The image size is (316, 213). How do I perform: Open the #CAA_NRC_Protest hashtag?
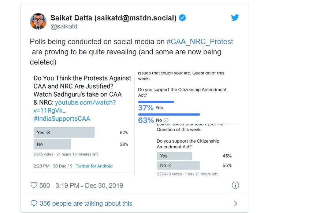200,42
